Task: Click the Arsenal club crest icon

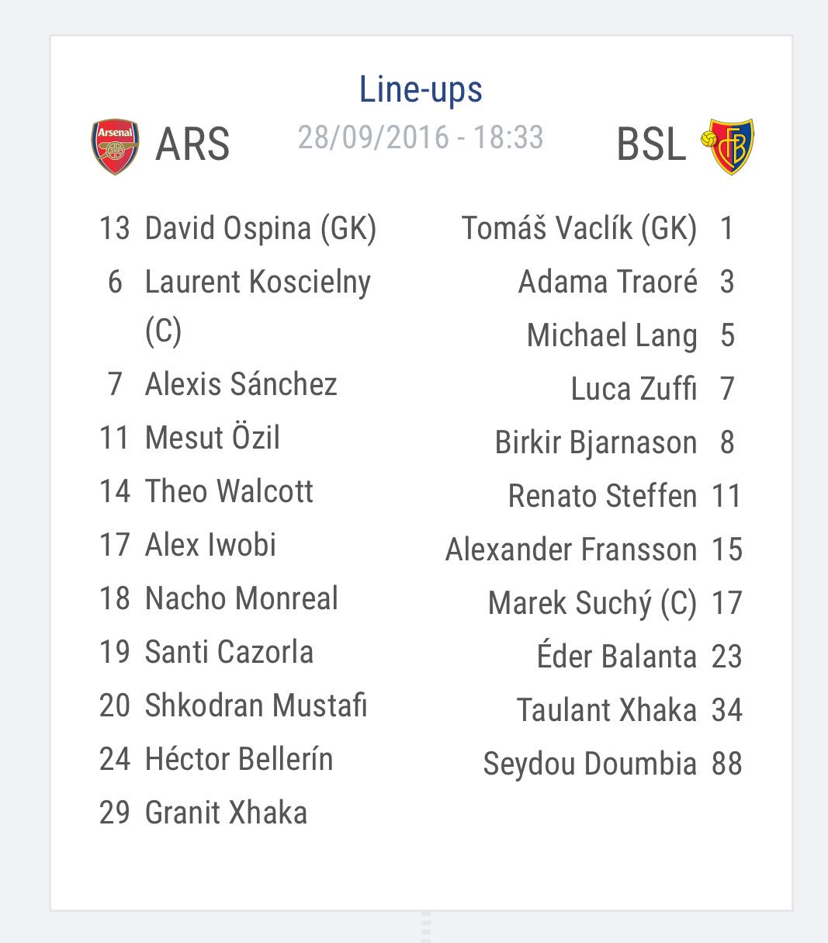Action: tap(116, 146)
